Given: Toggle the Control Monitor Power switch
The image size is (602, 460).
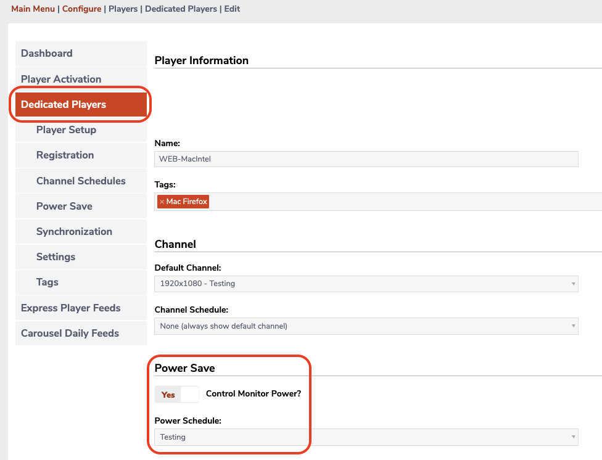Looking at the screenshot, I should 176,395.
